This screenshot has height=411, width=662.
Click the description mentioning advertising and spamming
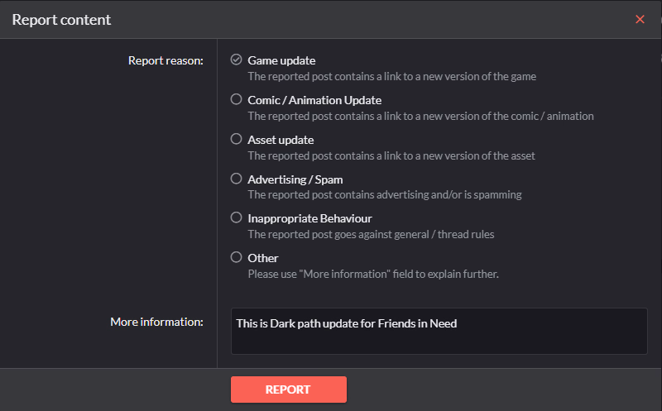coord(385,194)
